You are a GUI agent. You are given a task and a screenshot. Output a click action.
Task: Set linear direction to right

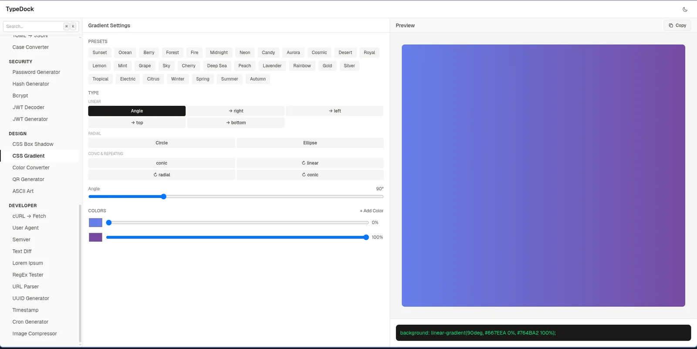click(x=236, y=111)
